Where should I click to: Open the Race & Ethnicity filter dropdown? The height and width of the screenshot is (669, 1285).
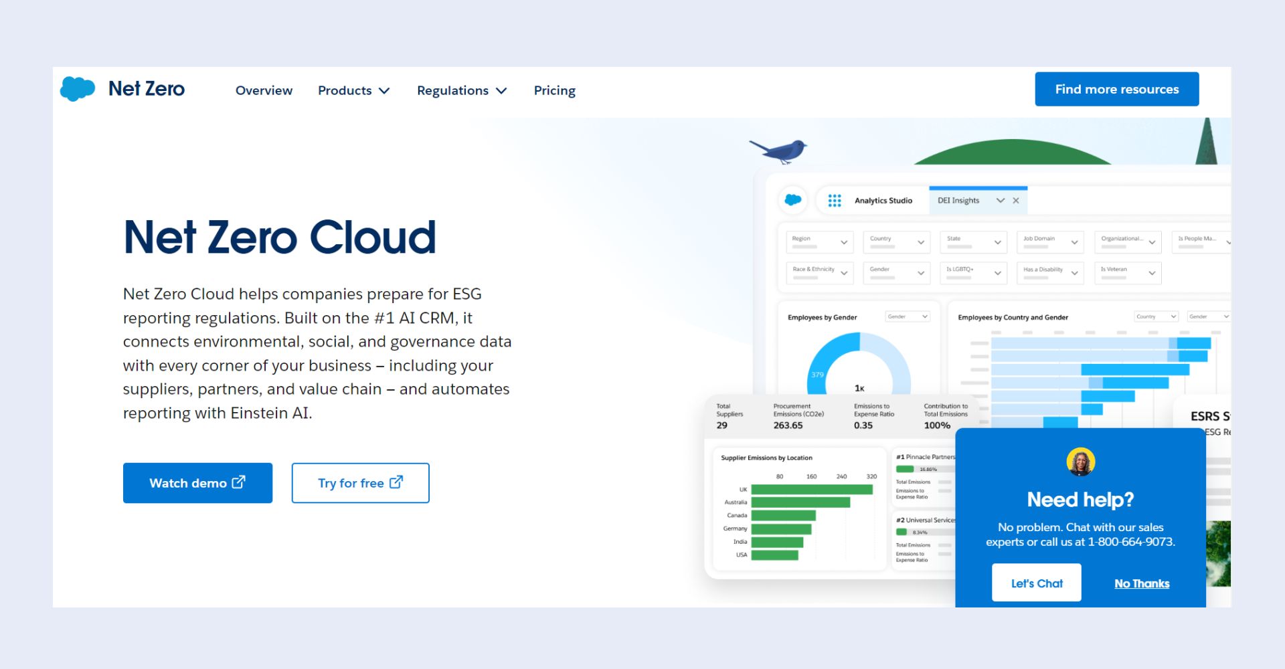[x=820, y=273]
